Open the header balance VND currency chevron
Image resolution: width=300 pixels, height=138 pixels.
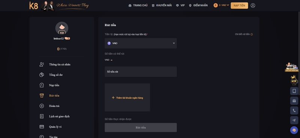pos(228,5)
